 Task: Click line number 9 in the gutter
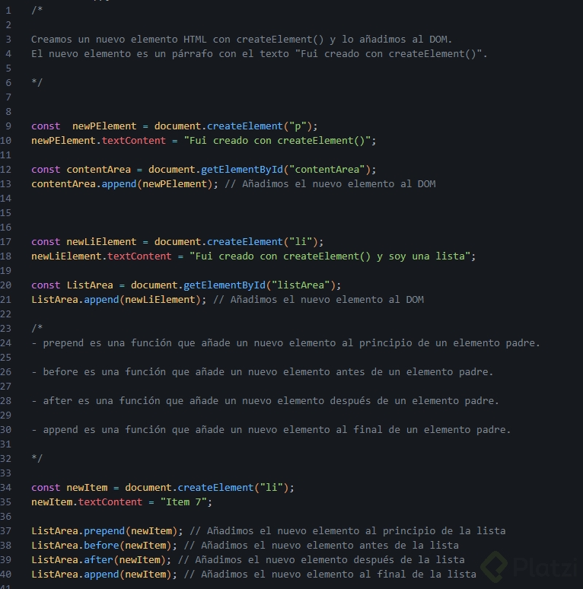8,126
